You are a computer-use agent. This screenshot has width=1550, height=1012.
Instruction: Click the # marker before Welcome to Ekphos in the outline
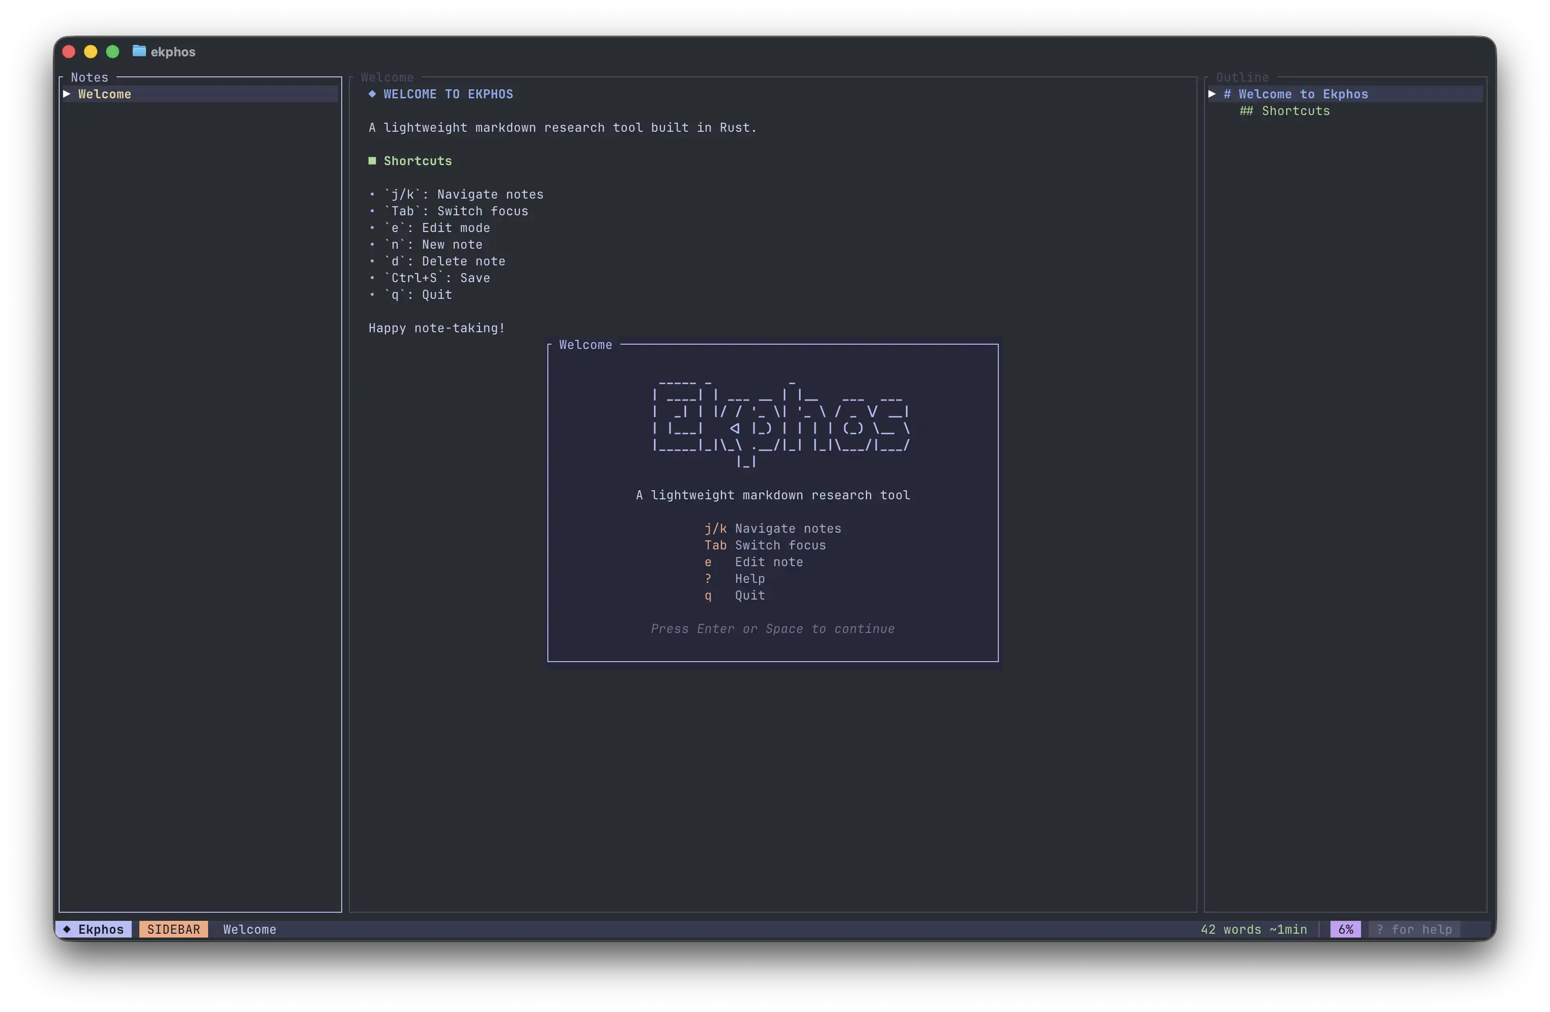pyautogui.click(x=1227, y=94)
